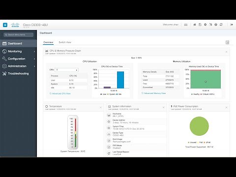Close the PoE Power Consumption panel
The height and width of the screenshot is (177, 236).
tap(226, 108)
